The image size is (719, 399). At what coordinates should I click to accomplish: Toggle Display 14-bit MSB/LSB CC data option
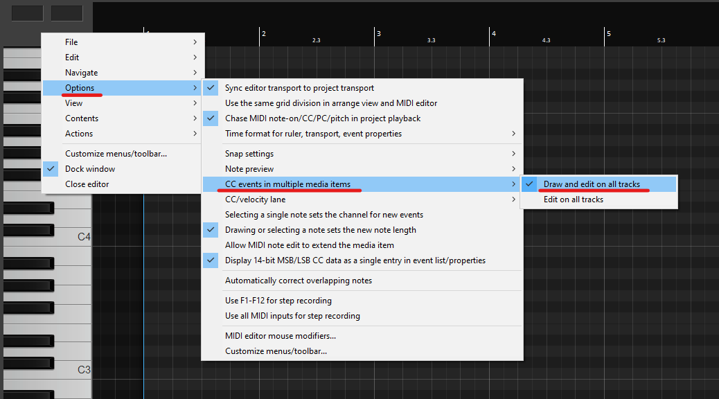coord(362,260)
